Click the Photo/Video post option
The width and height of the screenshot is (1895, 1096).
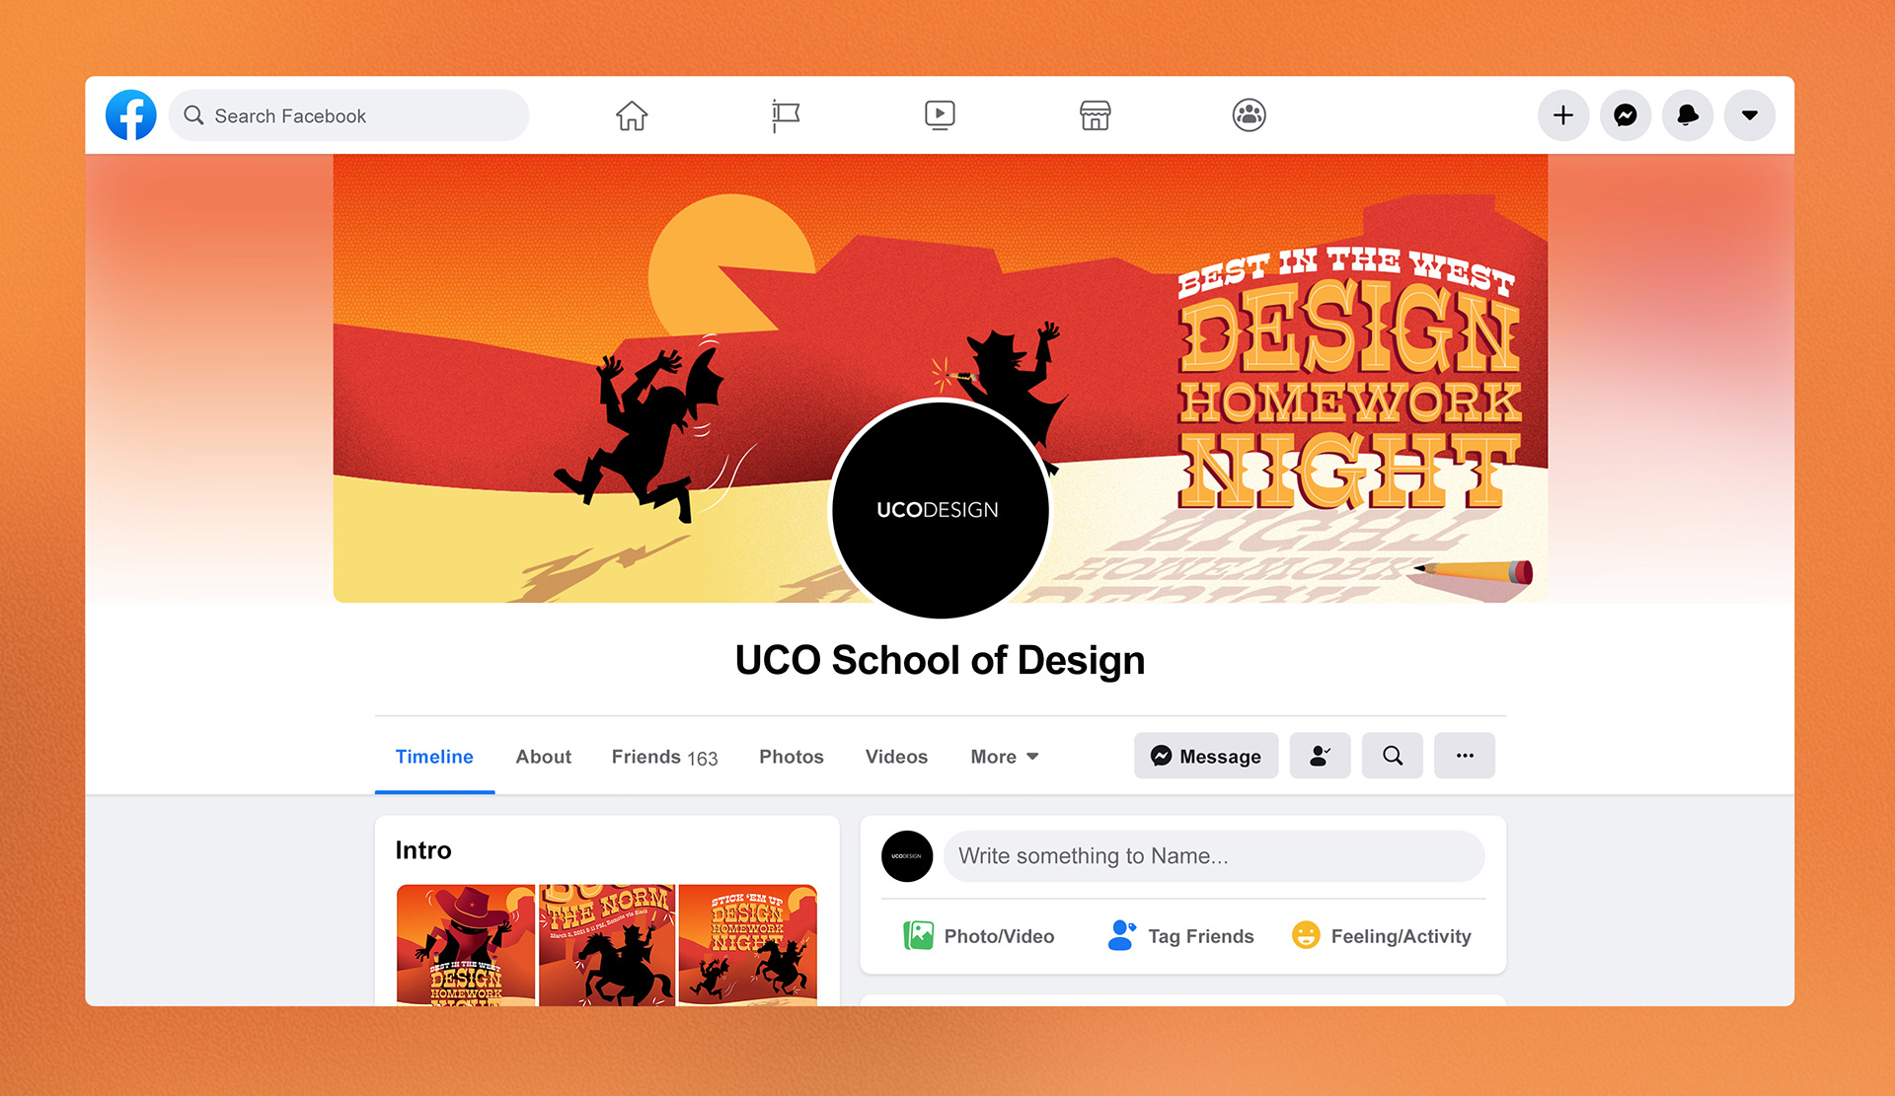pos(979,935)
